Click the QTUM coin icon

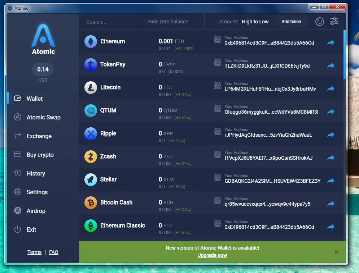(x=91, y=111)
